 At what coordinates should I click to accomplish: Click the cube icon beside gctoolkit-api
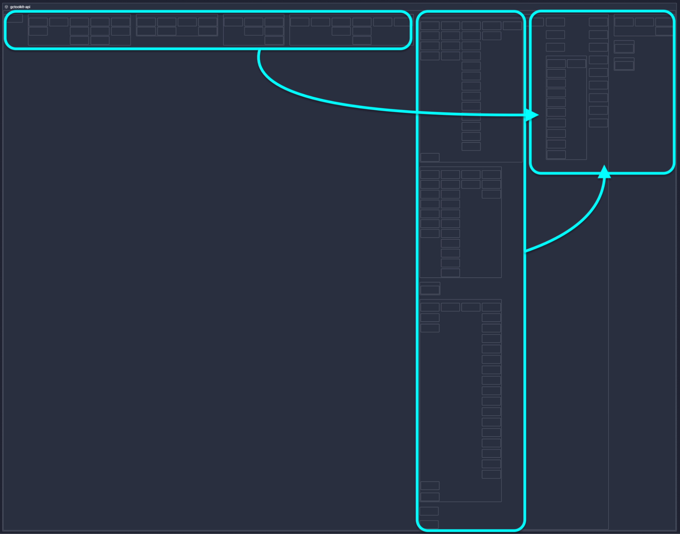pos(6,7)
